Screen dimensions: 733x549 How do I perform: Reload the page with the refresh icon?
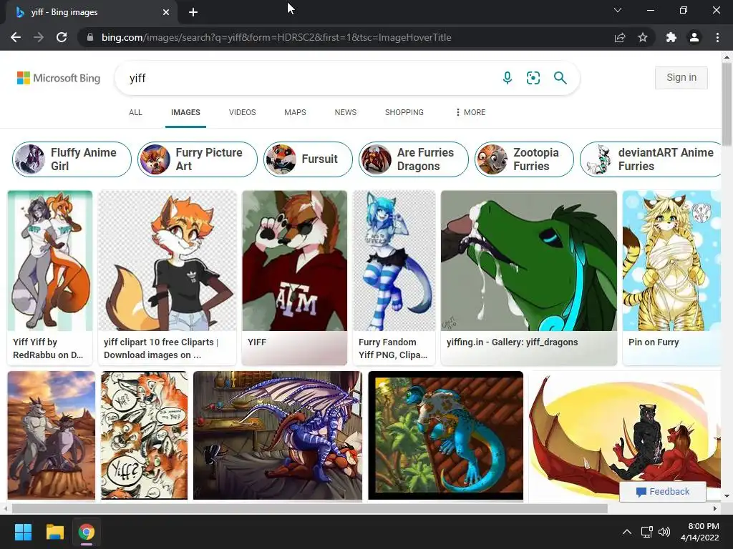tap(62, 37)
